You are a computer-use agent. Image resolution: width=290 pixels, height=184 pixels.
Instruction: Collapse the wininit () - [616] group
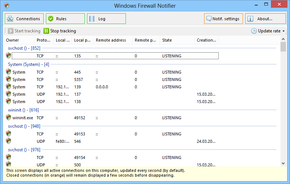23,110
